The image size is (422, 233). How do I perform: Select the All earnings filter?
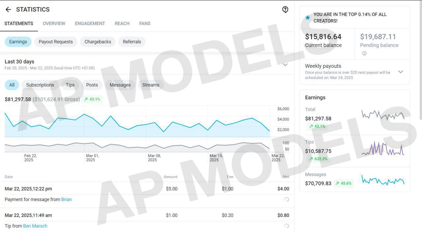(x=12, y=85)
